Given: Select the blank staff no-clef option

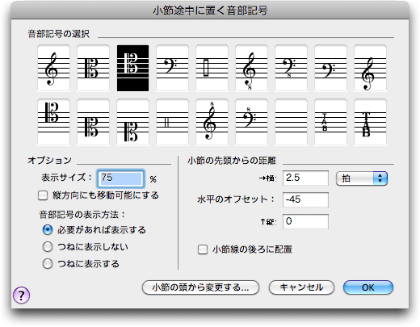Looking at the screenshot, I should click(291, 122).
